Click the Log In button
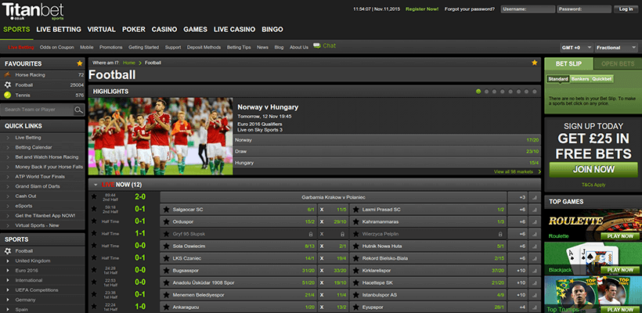 point(626,9)
